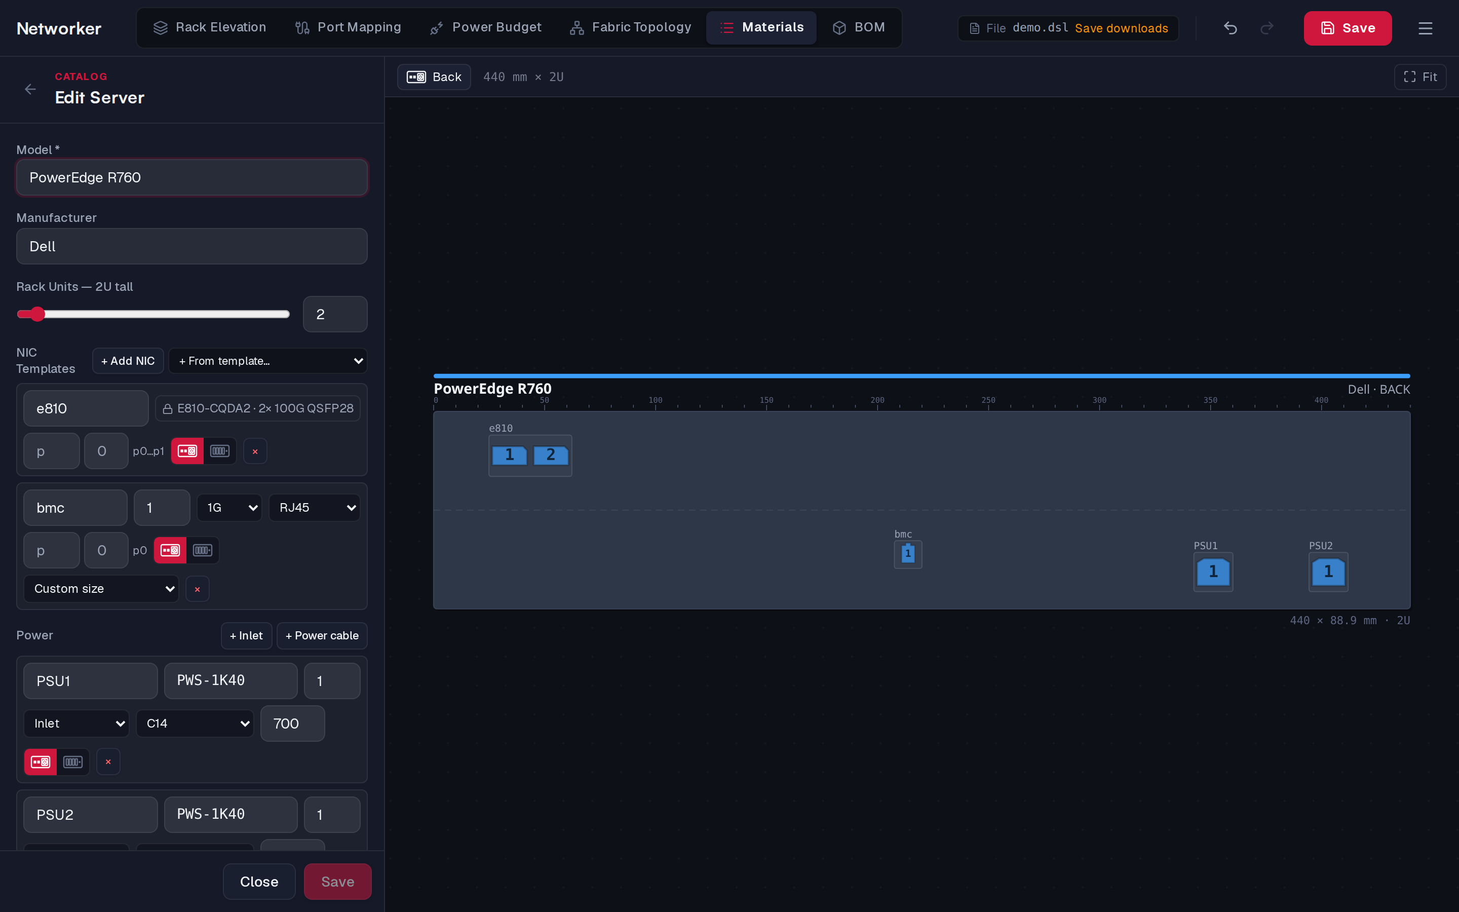The height and width of the screenshot is (912, 1459).
Task: Click the undo arrow icon
Action: point(1230,28)
